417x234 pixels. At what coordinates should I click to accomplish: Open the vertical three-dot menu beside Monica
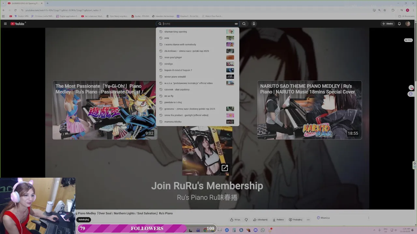click(369, 218)
